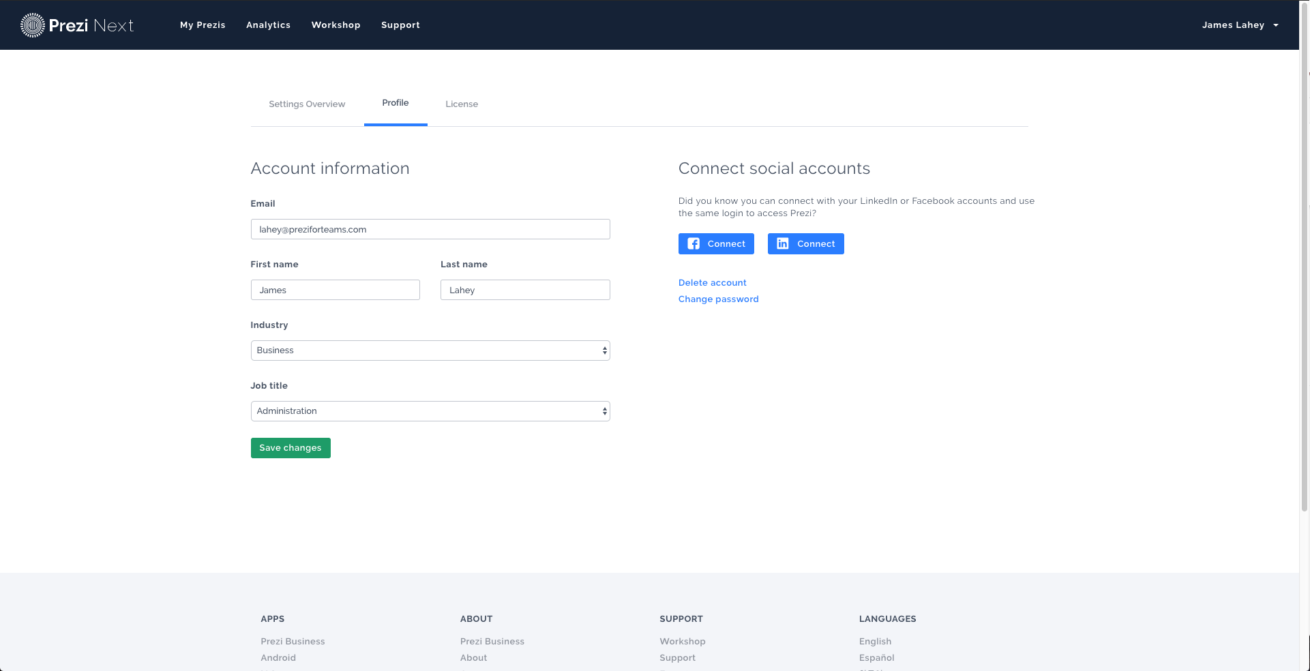Switch to the Settings Overview tab
Screen dimensions: 1310x671
[x=307, y=104]
